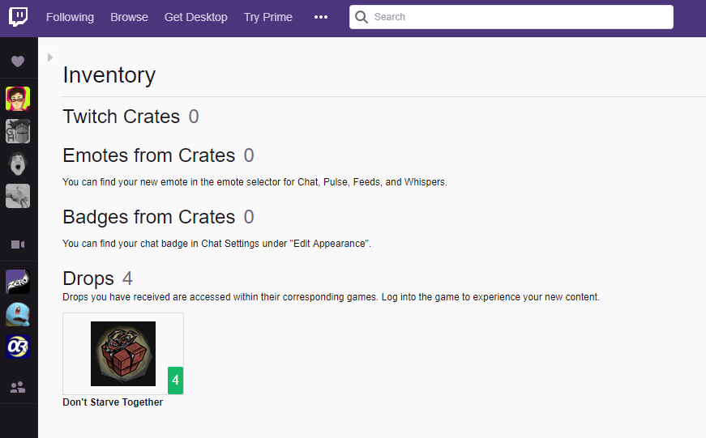Image resolution: width=706 pixels, height=438 pixels.
Task: Open the pink cartoon avatar channel
Action: click(18, 99)
